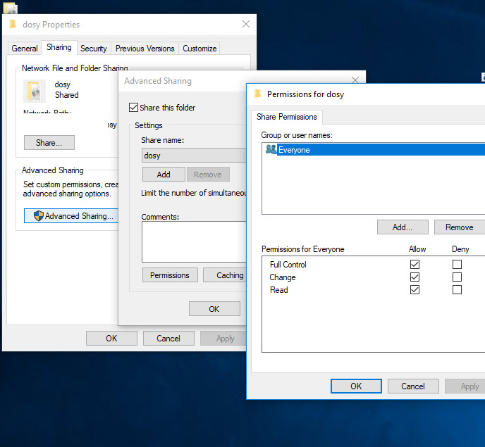This screenshot has height=447, width=485.
Task: Click the Share name field
Action: coord(193,156)
